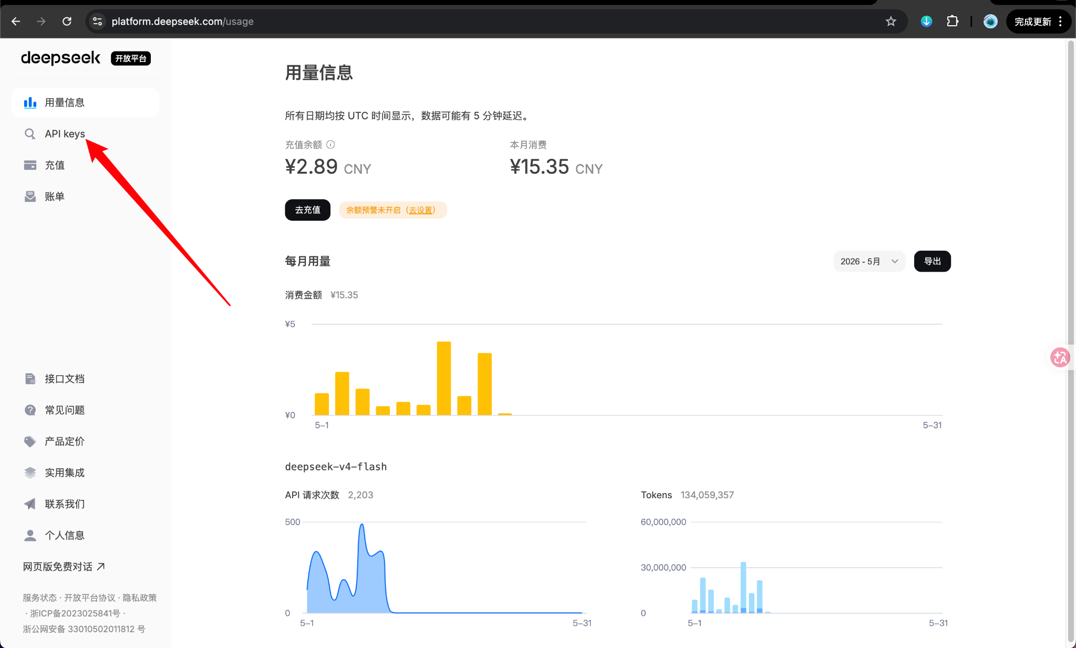
Task: Click the 134,059,357 Tokens count
Action: (707, 495)
